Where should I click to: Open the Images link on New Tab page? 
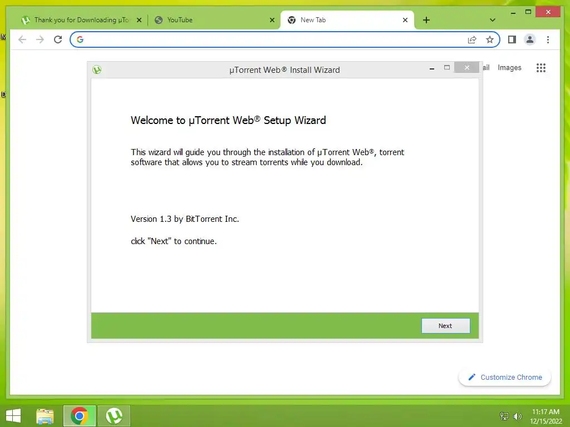(509, 67)
